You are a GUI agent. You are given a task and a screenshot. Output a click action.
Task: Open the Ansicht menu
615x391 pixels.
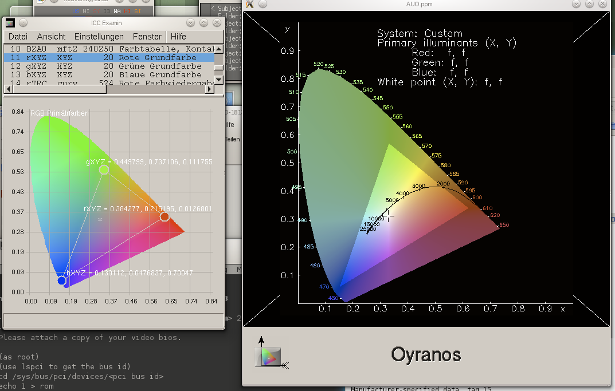[51, 37]
